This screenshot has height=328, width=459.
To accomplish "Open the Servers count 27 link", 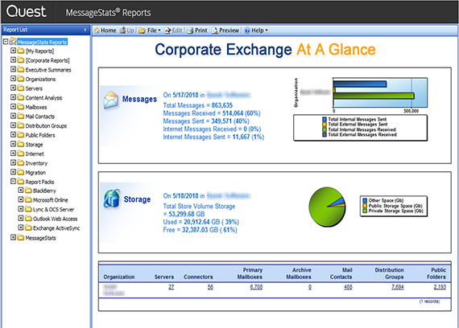I will pos(172,287).
